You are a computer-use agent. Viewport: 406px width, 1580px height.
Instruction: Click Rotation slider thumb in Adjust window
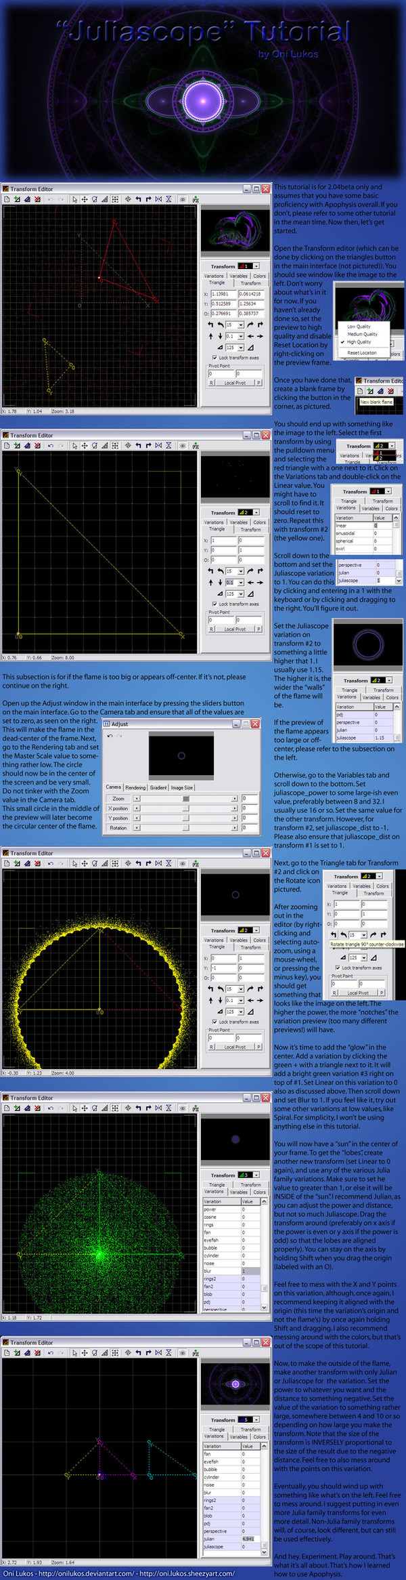[186, 828]
